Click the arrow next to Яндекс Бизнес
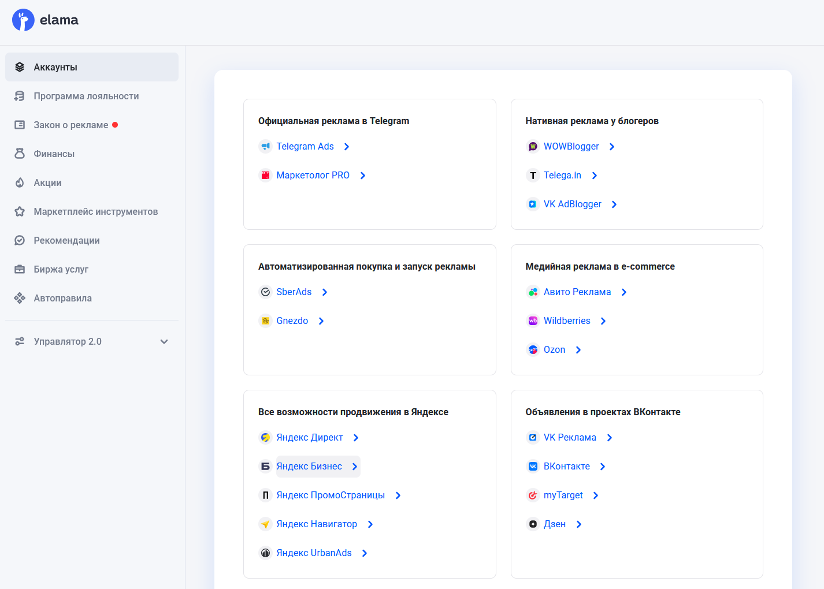This screenshot has height=589, width=824. [x=355, y=467]
